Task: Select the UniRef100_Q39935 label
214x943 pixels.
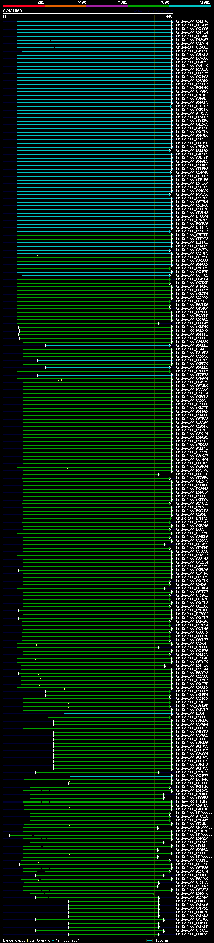Action: tap(192, 540)
